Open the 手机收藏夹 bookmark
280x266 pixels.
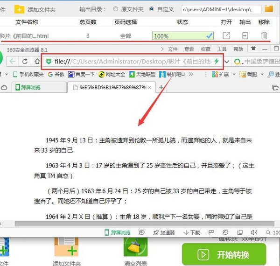click(x=28, y=74)
